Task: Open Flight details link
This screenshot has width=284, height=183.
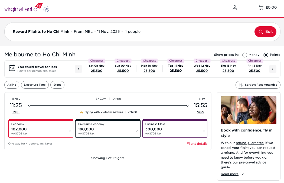Action: [197, 144]
